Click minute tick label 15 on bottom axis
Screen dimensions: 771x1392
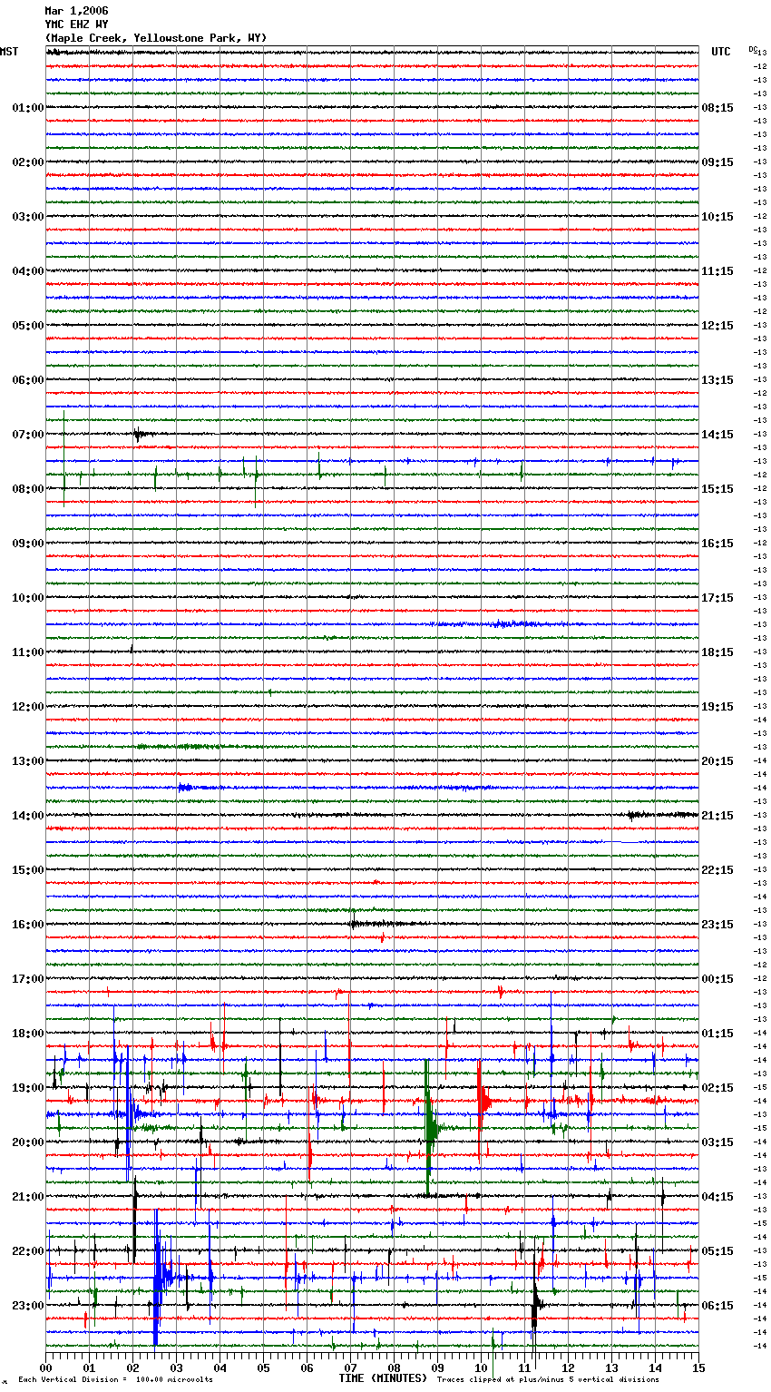698,1367
